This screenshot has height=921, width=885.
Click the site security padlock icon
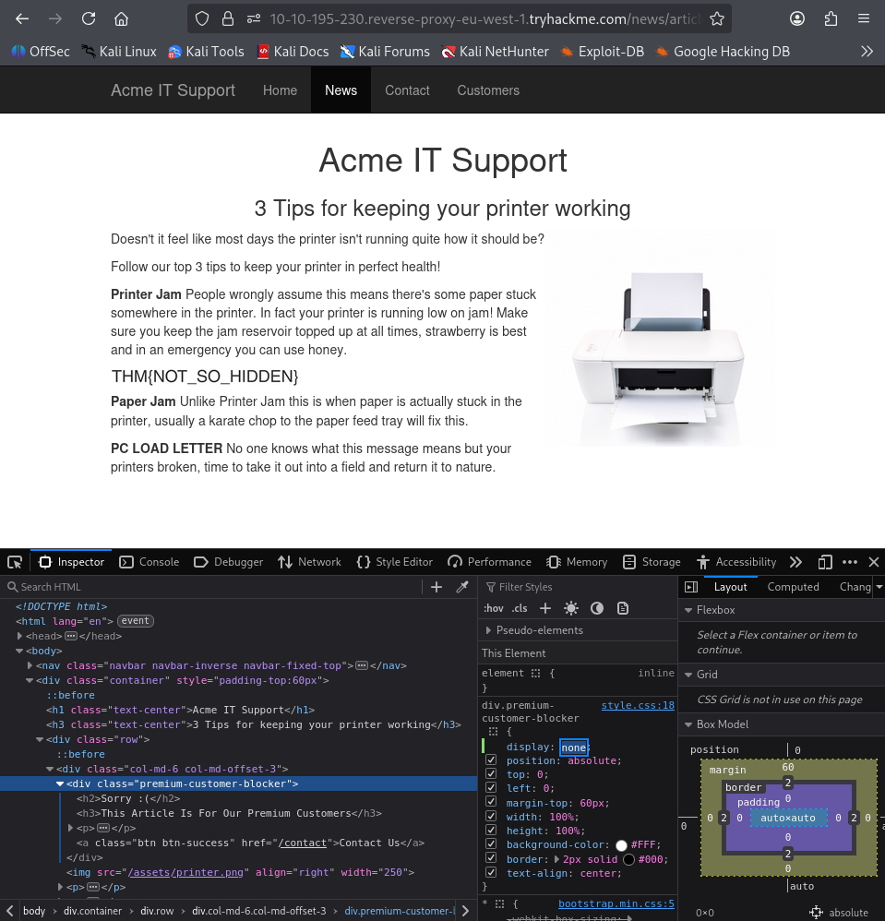coord(228,18)
